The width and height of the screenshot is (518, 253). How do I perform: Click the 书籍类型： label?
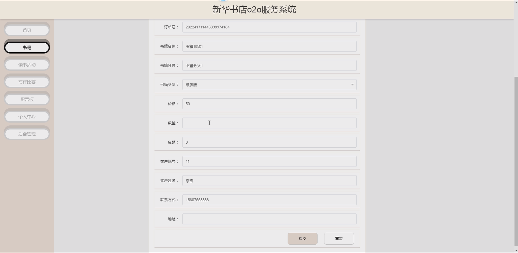[x=169, y=85]
